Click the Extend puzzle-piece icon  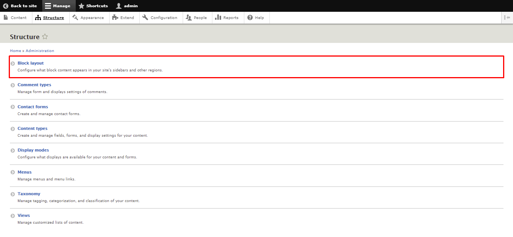(115, 17)
